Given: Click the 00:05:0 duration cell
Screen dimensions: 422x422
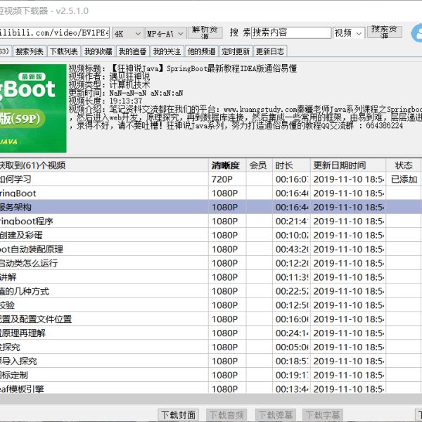Looking at the screenshot, I should point(291,347).
